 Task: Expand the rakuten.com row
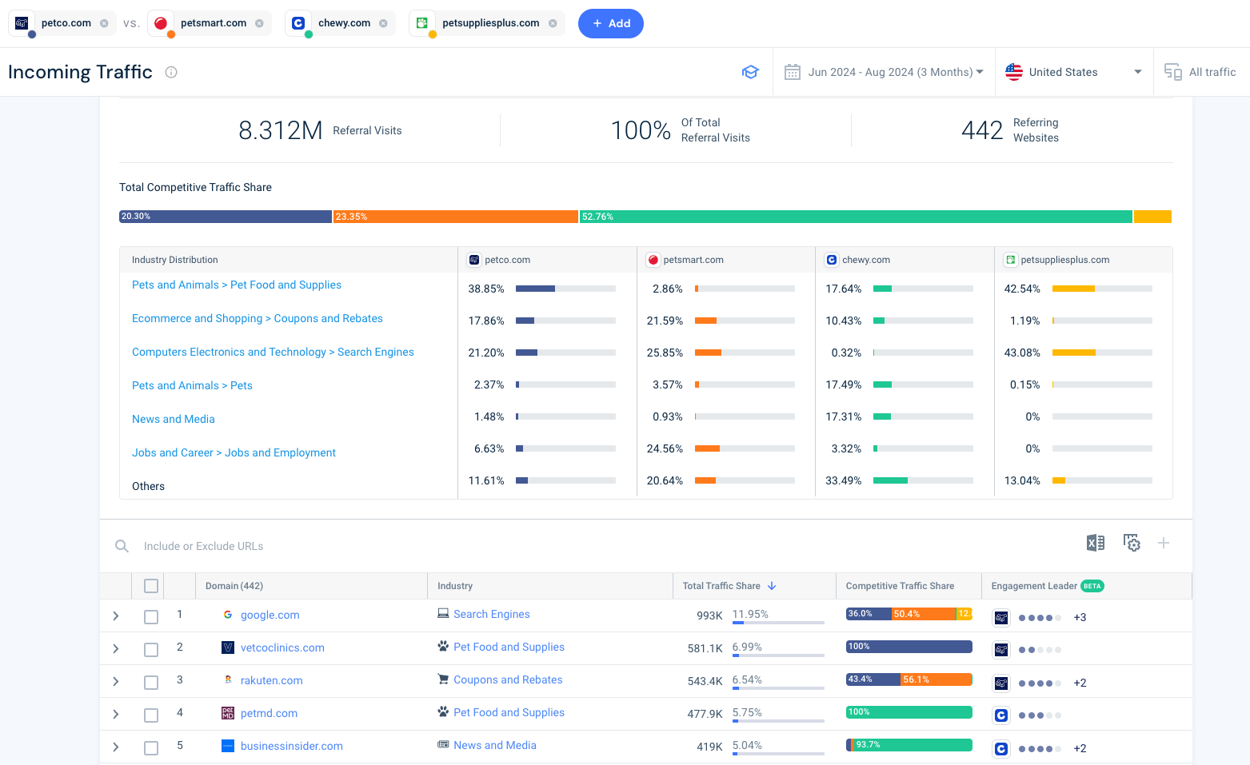[116, 681]
